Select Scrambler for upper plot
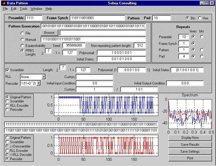Image resolution: width=216 pixels, height=166 pixels. (x=7, y=101)
